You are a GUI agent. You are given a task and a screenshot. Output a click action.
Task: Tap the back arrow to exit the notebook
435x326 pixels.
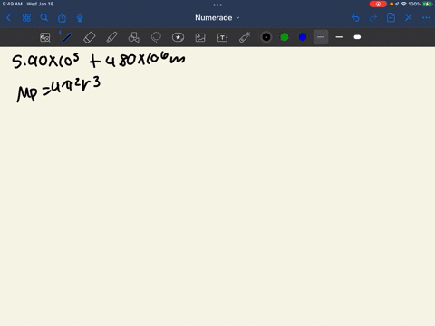click(x=8, y=18)
